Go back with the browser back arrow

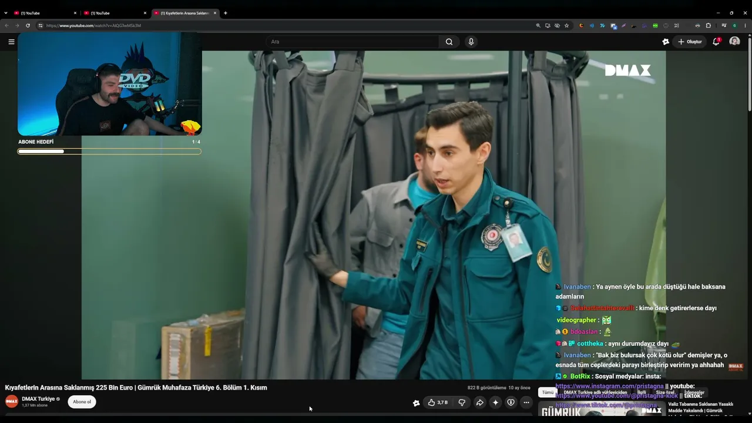click(6, 25)
